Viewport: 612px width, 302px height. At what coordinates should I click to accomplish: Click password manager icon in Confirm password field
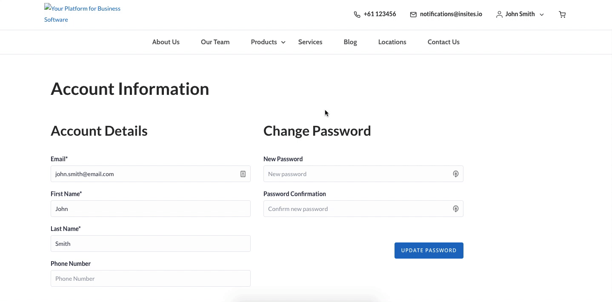click(x=455, y=209)
